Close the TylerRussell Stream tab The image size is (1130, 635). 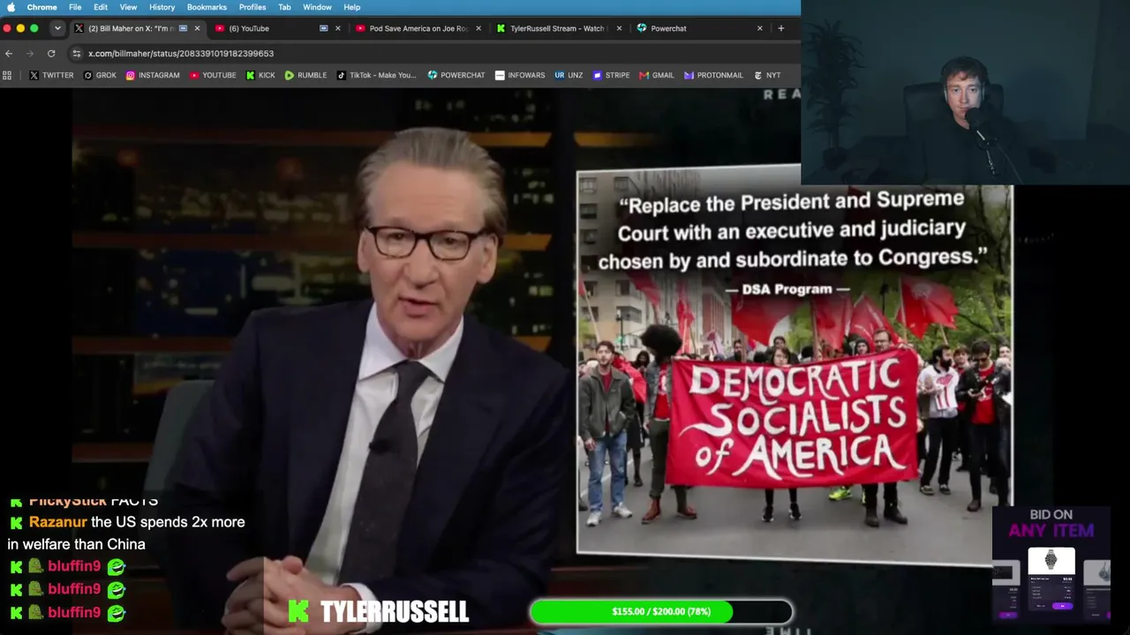(619, 28)
